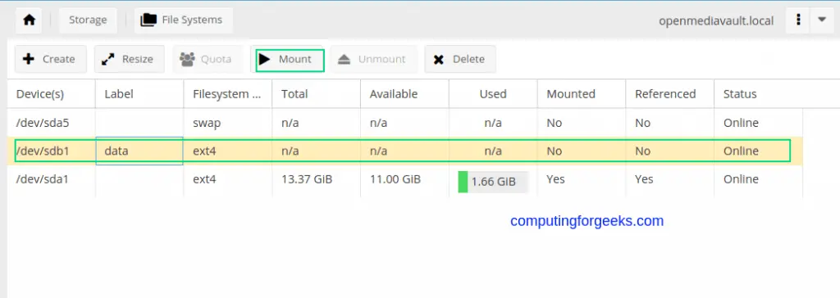Sort by Device(s) column header
840x298 pixels.
52,94
